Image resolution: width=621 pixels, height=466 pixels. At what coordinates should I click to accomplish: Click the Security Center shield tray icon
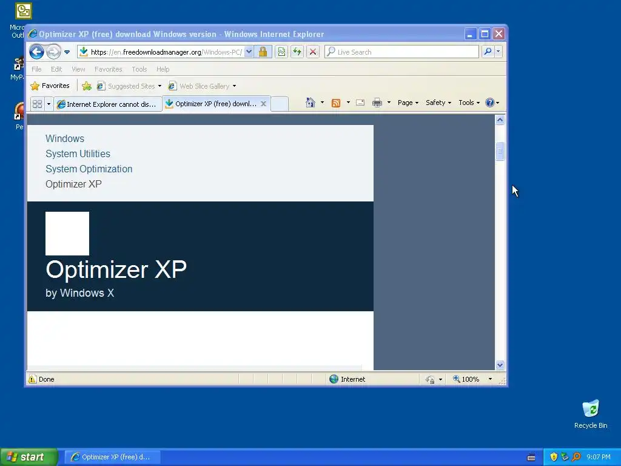coord(554,457)
